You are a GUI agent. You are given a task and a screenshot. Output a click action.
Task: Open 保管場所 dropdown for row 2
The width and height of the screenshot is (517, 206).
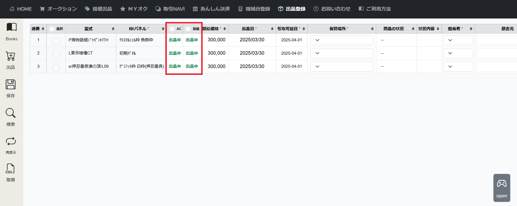(342, 53)
